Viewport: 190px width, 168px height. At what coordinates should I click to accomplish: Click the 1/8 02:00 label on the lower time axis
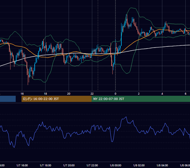(139, 165)
